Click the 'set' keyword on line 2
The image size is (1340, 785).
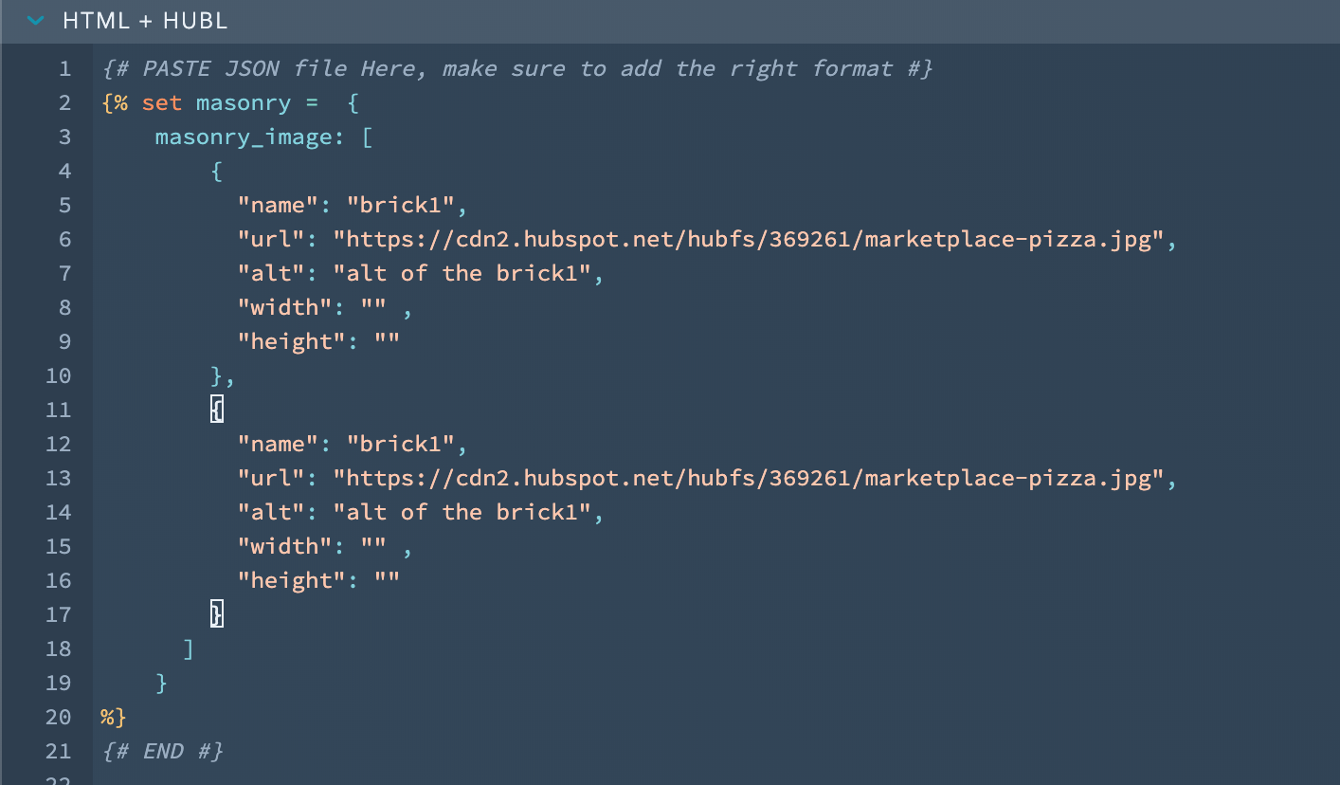click(161, 102)
